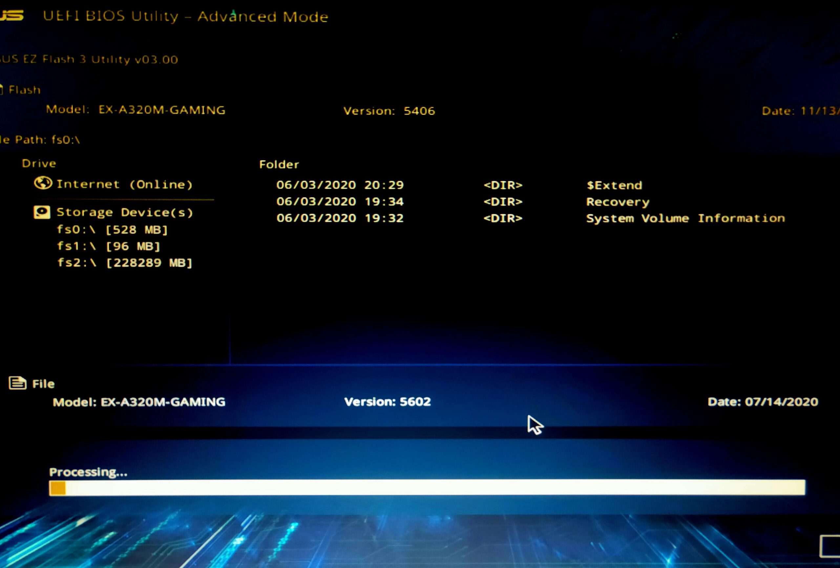Click the 06/03/2020 19:32 date entry
This screenshot has width=840, height=568.
click(x=340, y=218)
